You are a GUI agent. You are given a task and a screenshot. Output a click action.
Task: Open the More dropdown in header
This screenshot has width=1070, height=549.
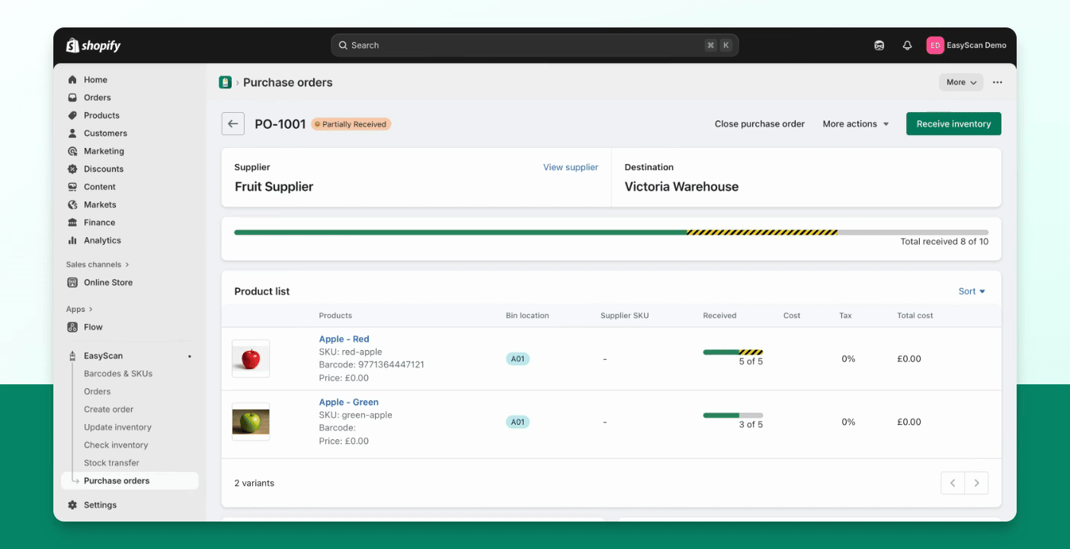coord(961,82)
